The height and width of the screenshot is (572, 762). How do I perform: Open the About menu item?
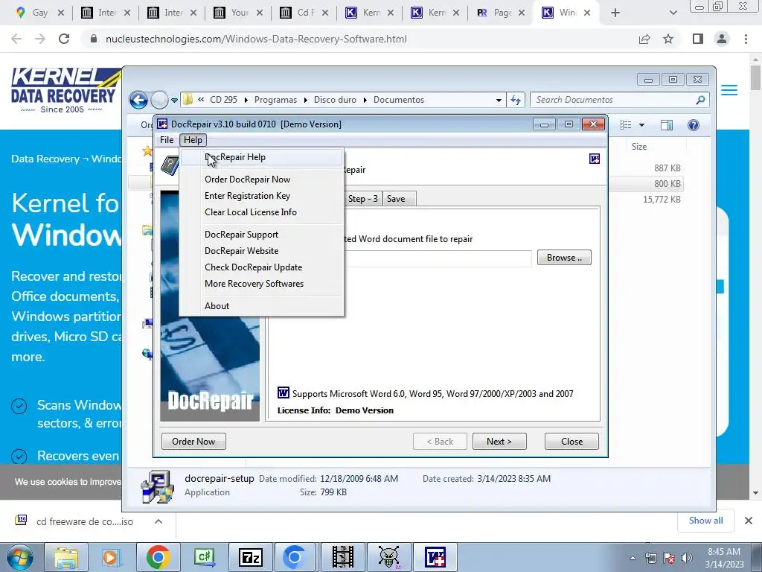click(x=262, y=306)
